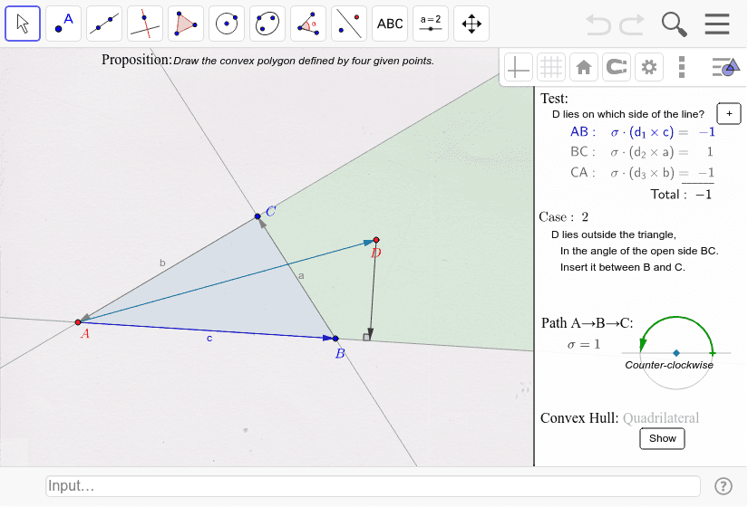Open the main hamburger menu
The width and height of the screenshot is (748, 507).
717,24
